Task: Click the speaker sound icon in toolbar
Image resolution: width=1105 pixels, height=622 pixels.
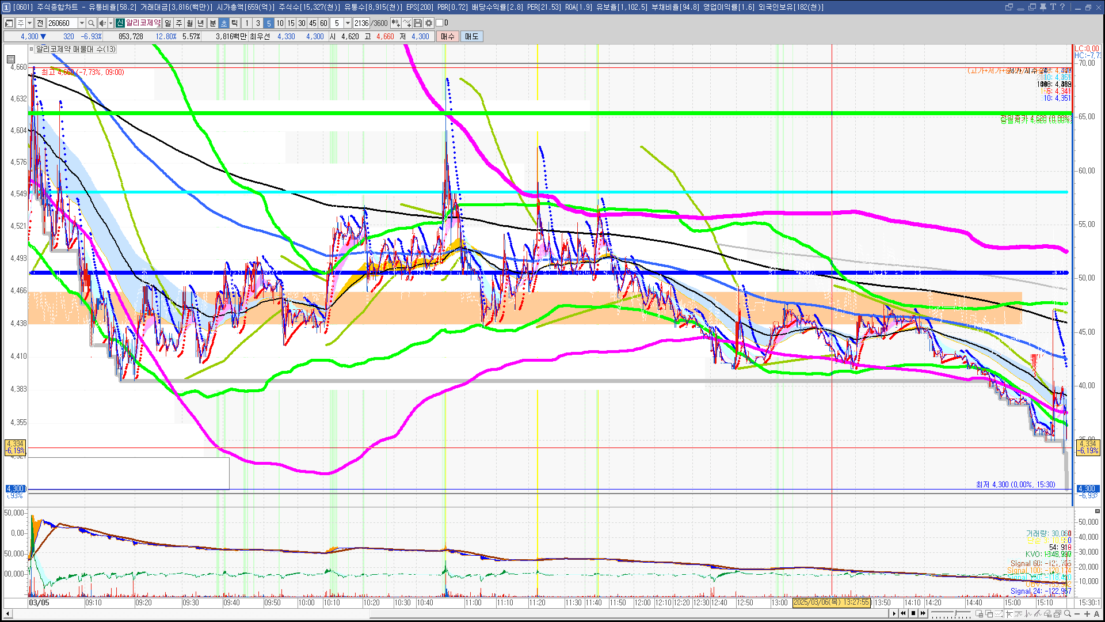Action: pos(102,23)
